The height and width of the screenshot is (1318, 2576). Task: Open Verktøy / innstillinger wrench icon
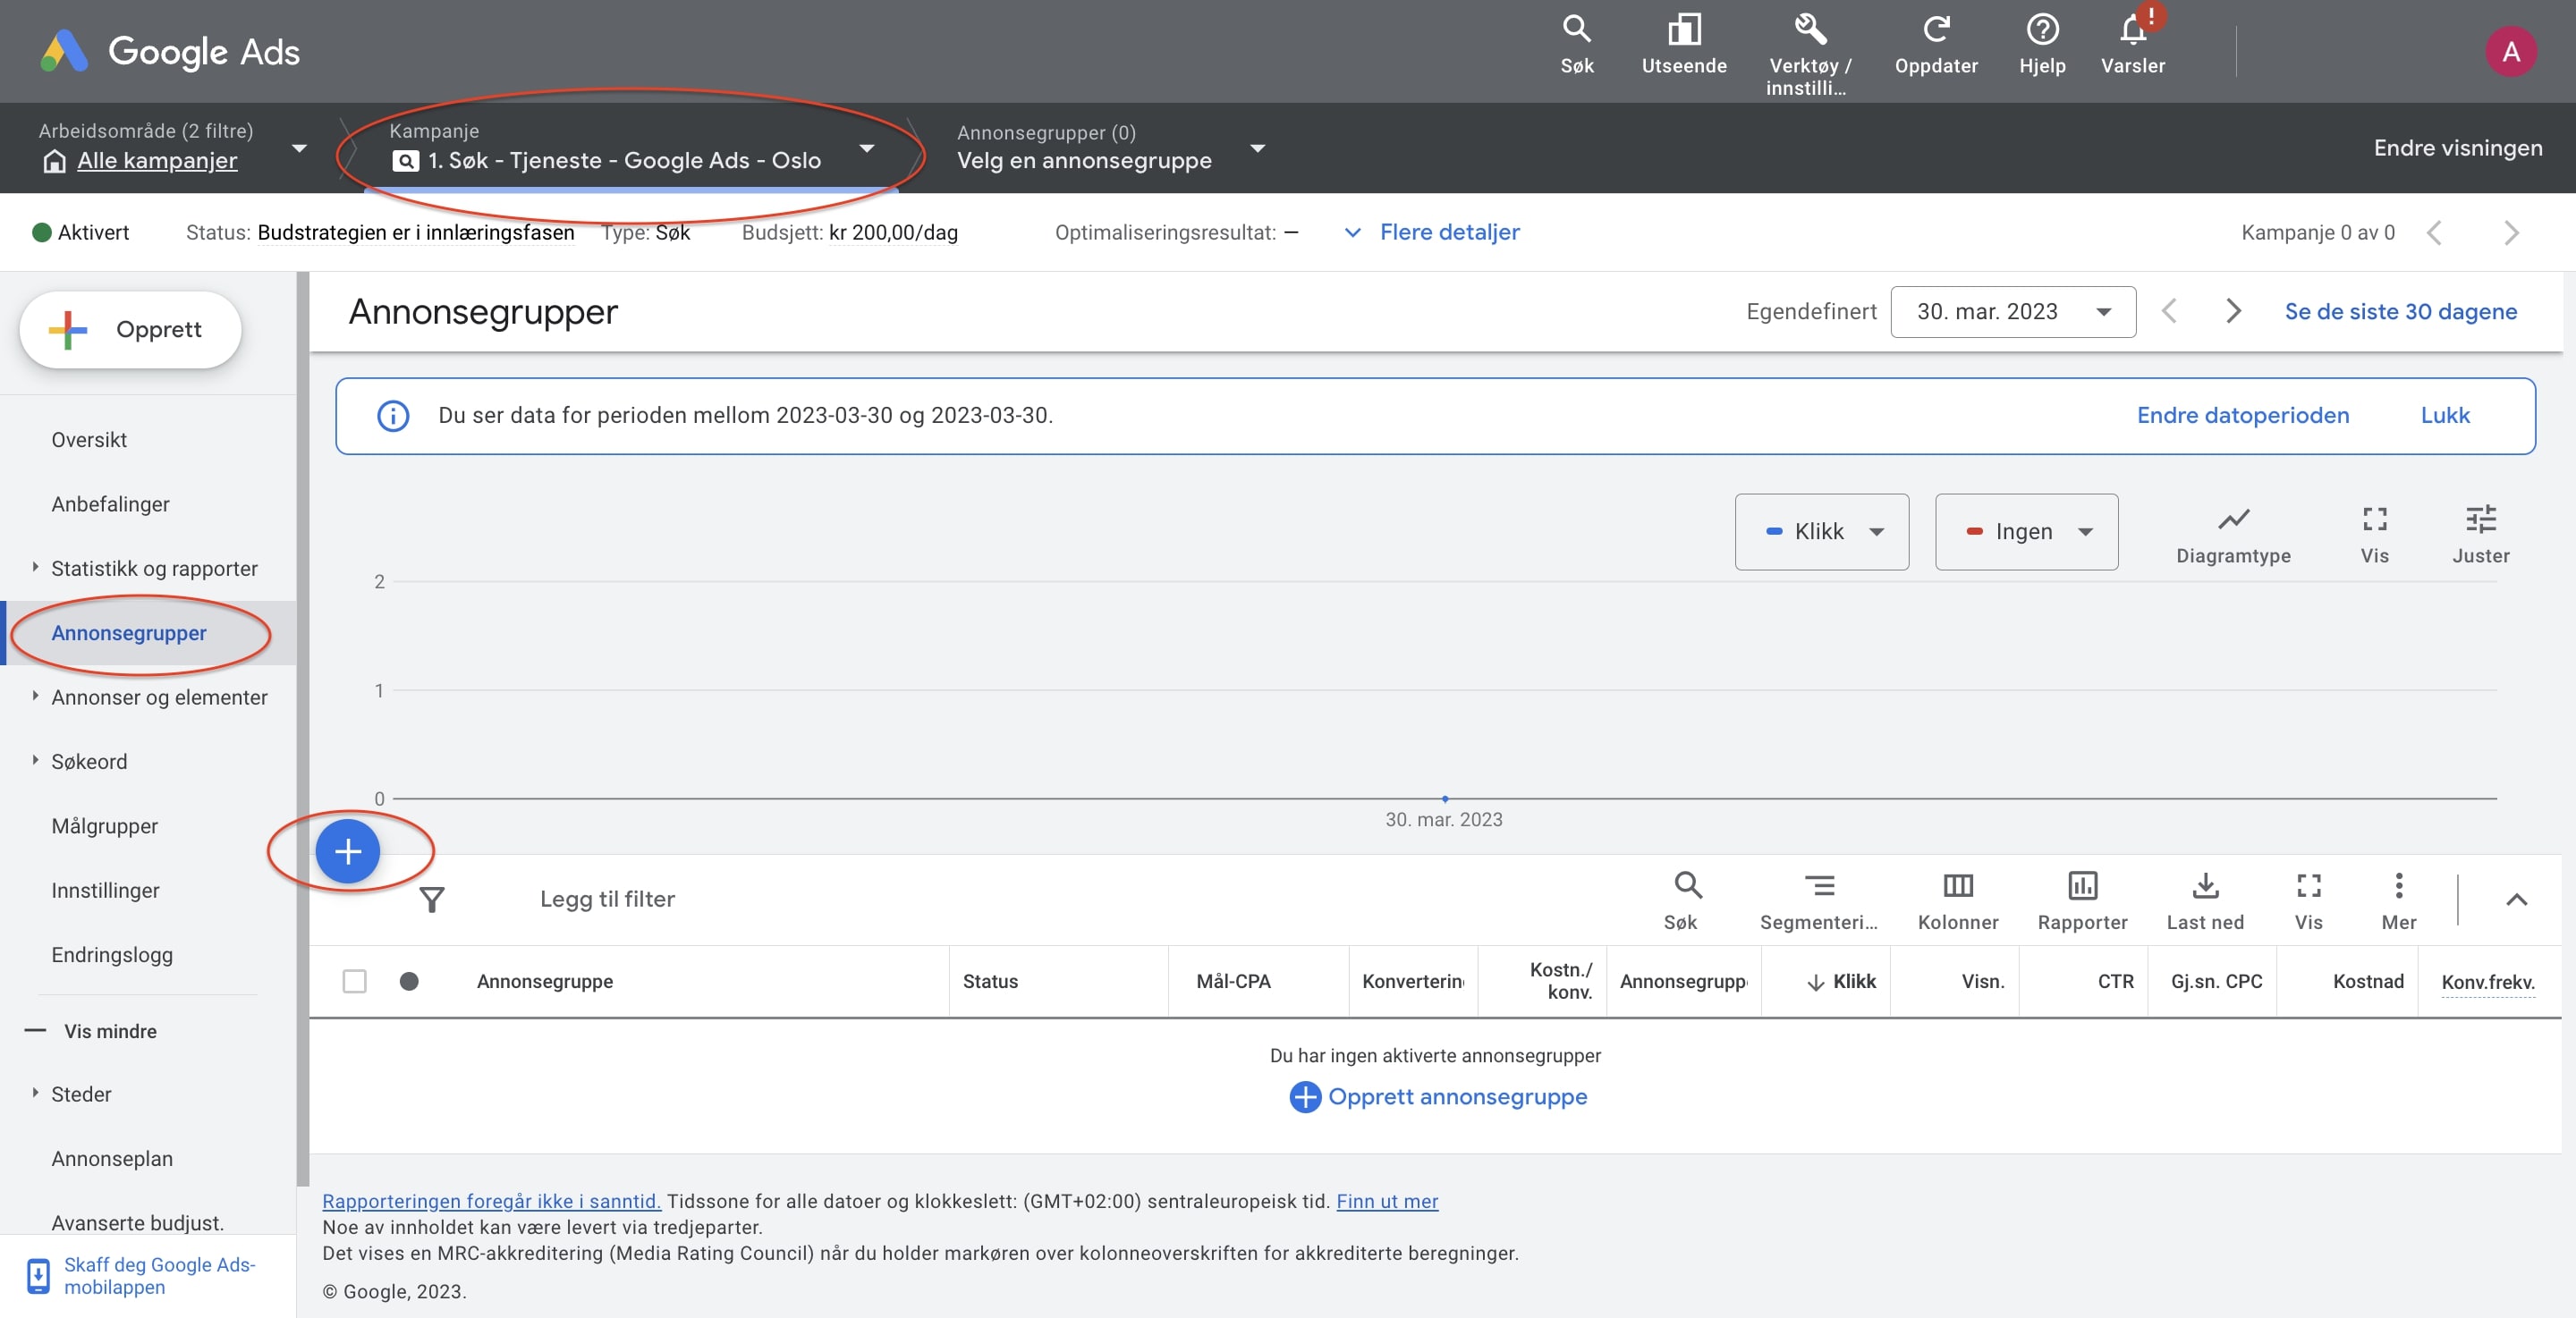coord(1809,30)
